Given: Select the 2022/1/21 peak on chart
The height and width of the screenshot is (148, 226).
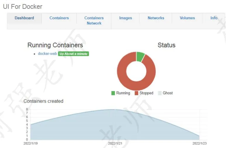Looking at the screenshot, I should click(115, 109).
